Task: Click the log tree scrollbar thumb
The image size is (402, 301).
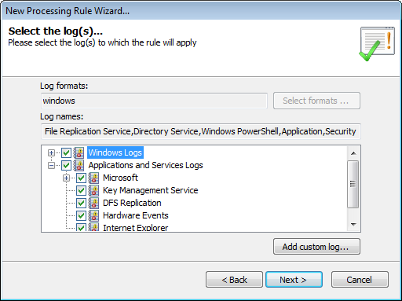Action: [x=353, y=184]
